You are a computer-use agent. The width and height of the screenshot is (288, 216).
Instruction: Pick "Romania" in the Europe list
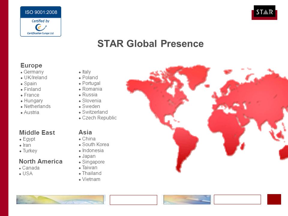pos(92,89)
